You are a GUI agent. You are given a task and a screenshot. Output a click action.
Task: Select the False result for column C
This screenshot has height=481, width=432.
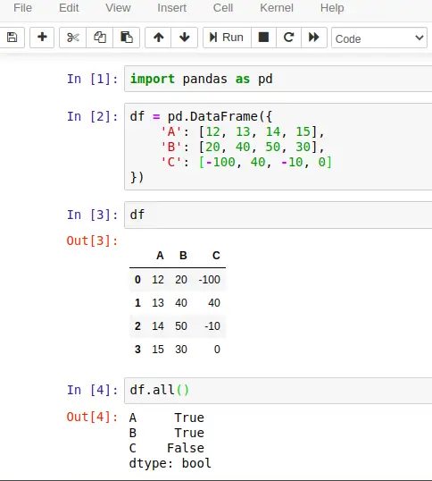(186, 448)
